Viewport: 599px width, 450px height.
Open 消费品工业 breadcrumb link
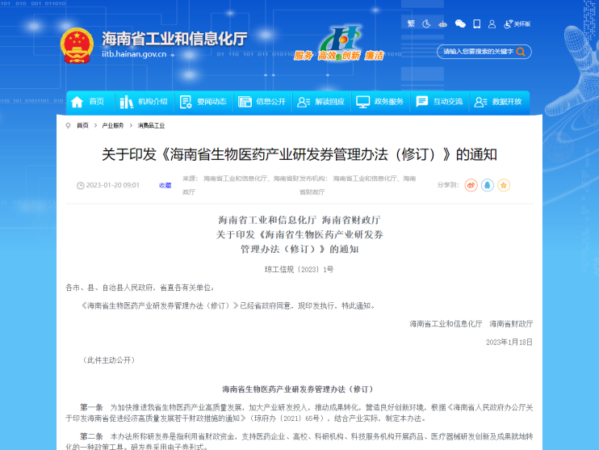(x=151, y=125)
